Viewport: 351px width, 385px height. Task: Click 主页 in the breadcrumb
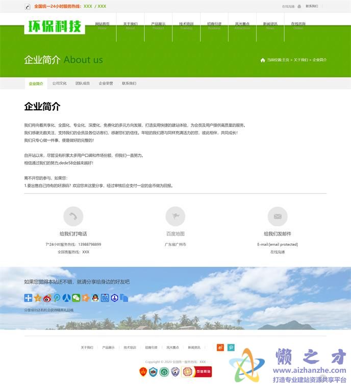[286, 60]
